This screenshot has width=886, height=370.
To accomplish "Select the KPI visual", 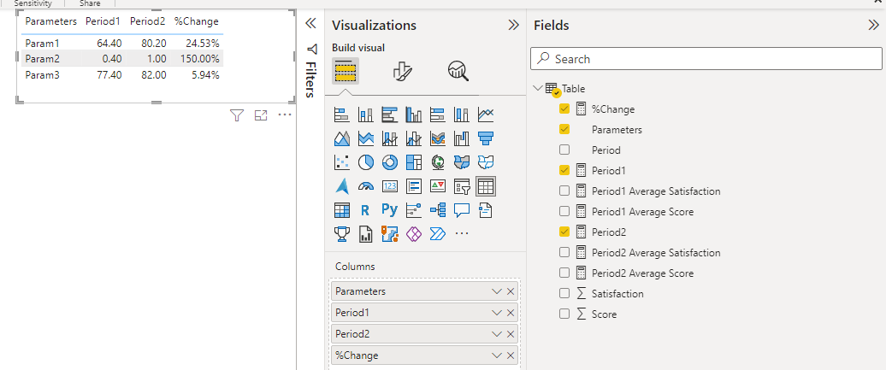I will coord(437,185).
